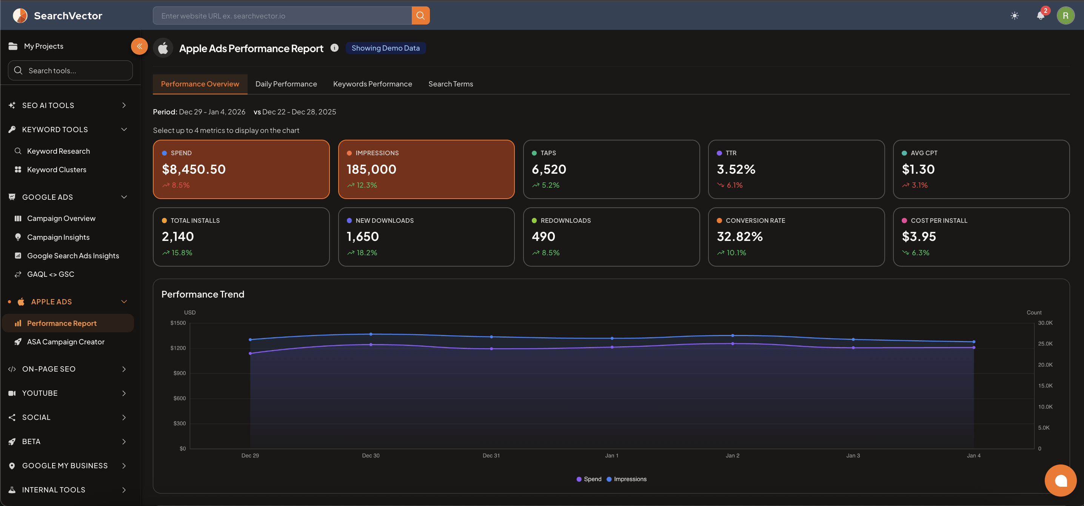Click the Internal Tools flask icon
The image size is (1084, 506).
click(x=12, y=490)
